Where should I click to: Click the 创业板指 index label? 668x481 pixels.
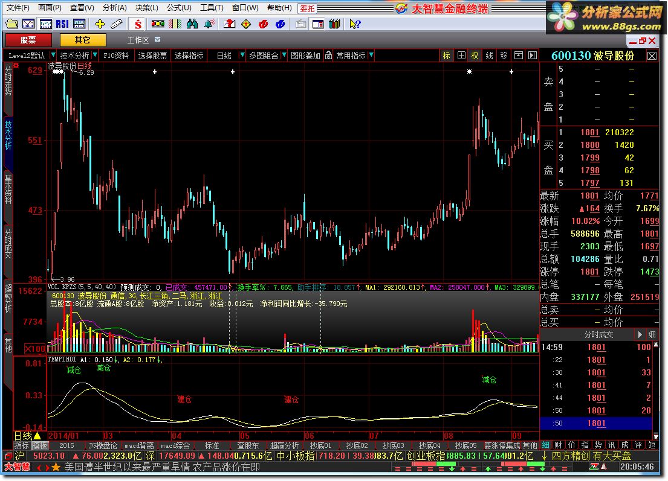click(426, 456)
